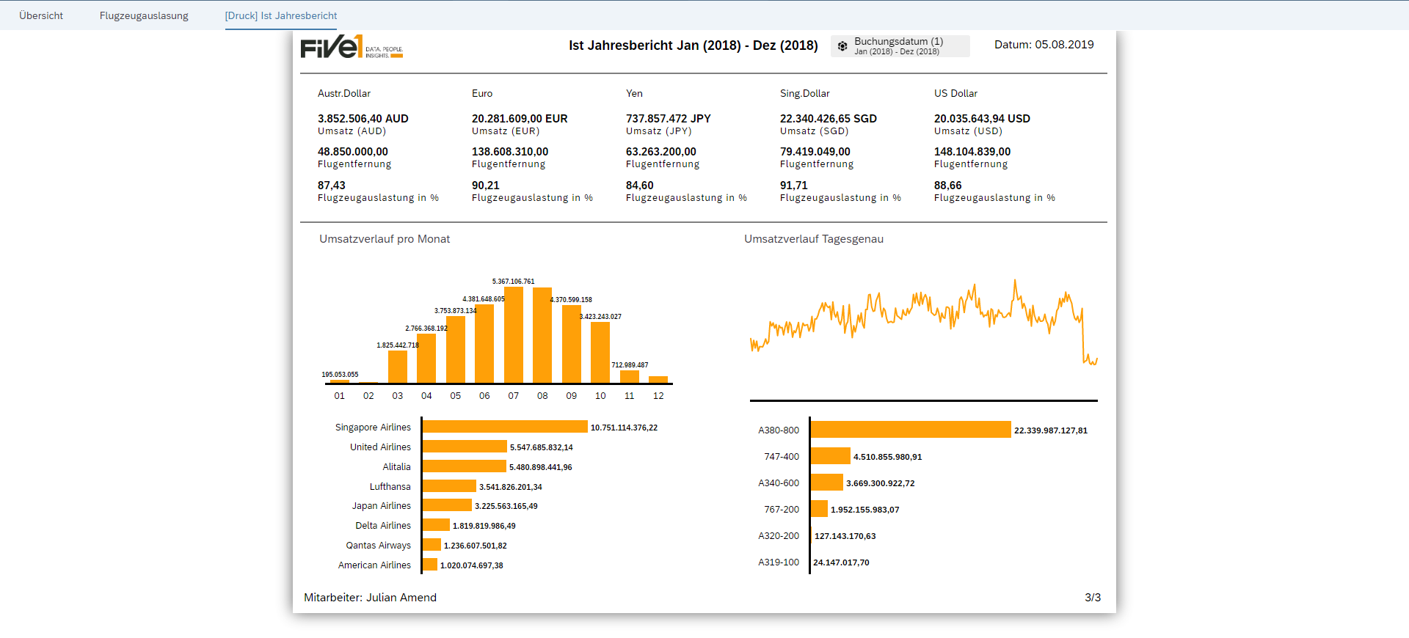Click the daily revenue line chart
Image resolution: width=1409 pixels, height=638 pixels.
click(x=924, y=323)
